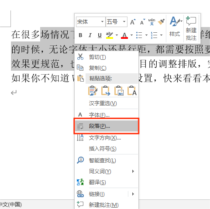
Task: Expand 同义词(Y) synonyms submenu
Action: [106, 171]
